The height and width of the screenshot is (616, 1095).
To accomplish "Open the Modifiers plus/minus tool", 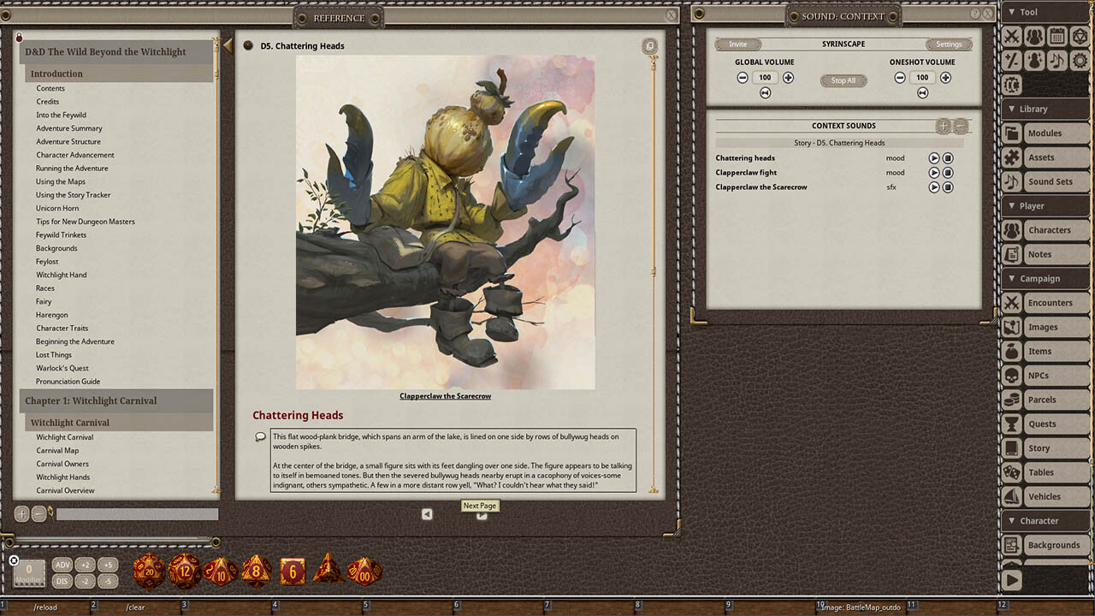I will click(x=1012, y=60).
